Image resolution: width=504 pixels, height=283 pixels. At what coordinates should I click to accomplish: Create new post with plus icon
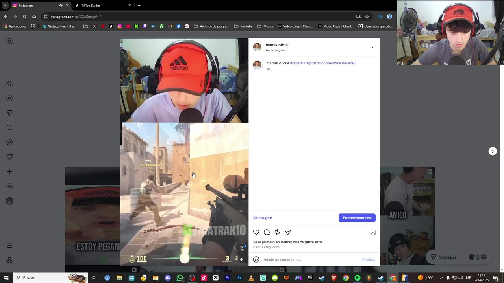[x=9, y=172]
